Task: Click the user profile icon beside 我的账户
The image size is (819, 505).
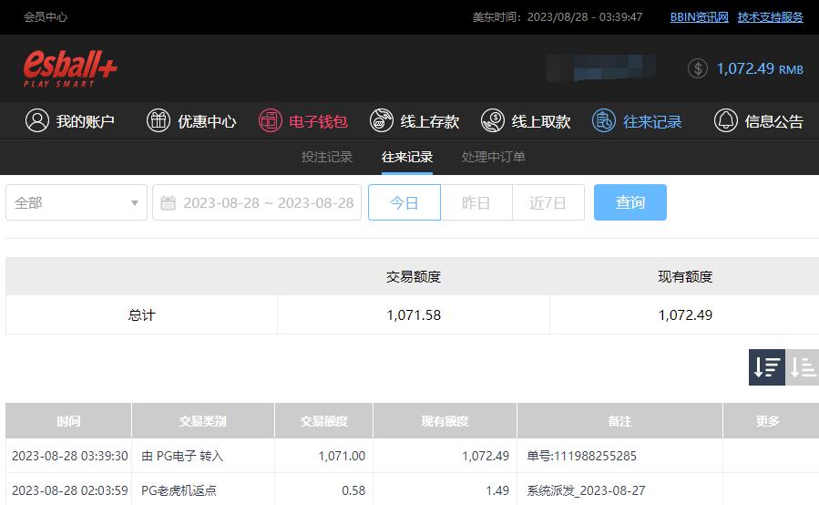Action: [x=37, y=120]
